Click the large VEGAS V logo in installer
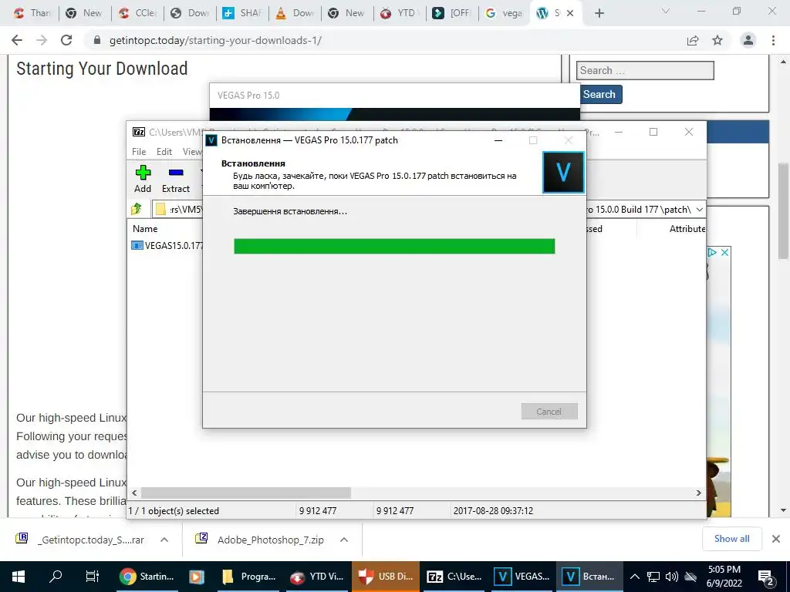This screenshot has height=592, width=790. click(563, 173)
